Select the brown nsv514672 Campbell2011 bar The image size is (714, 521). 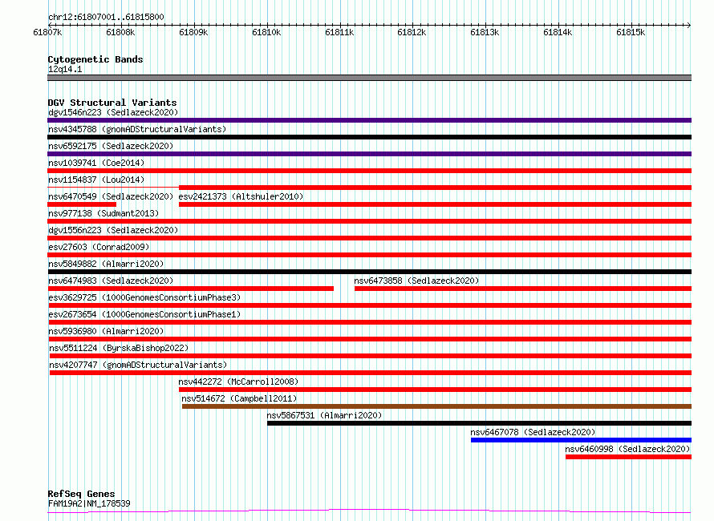(436, 406)
